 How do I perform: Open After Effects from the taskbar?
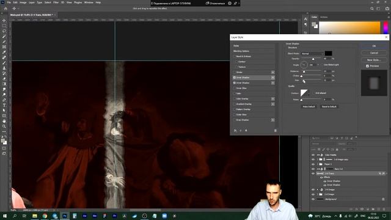(x=84, y=216)
